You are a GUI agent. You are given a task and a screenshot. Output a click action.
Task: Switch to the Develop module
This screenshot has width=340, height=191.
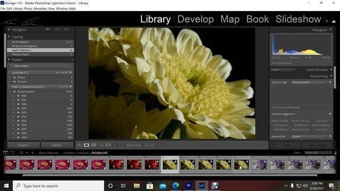click(195, 19)
